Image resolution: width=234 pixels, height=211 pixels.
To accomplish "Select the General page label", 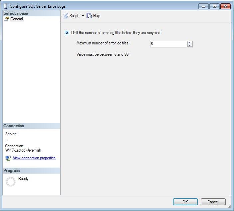I will (17, 19).
